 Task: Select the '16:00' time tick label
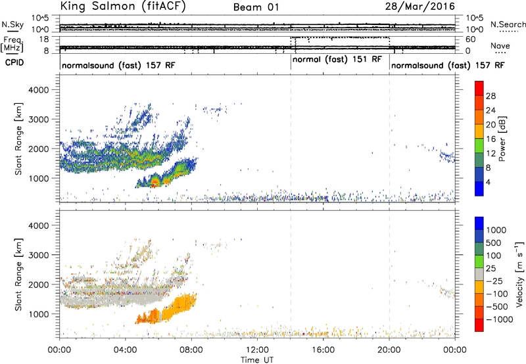click(x=323, y=350)
